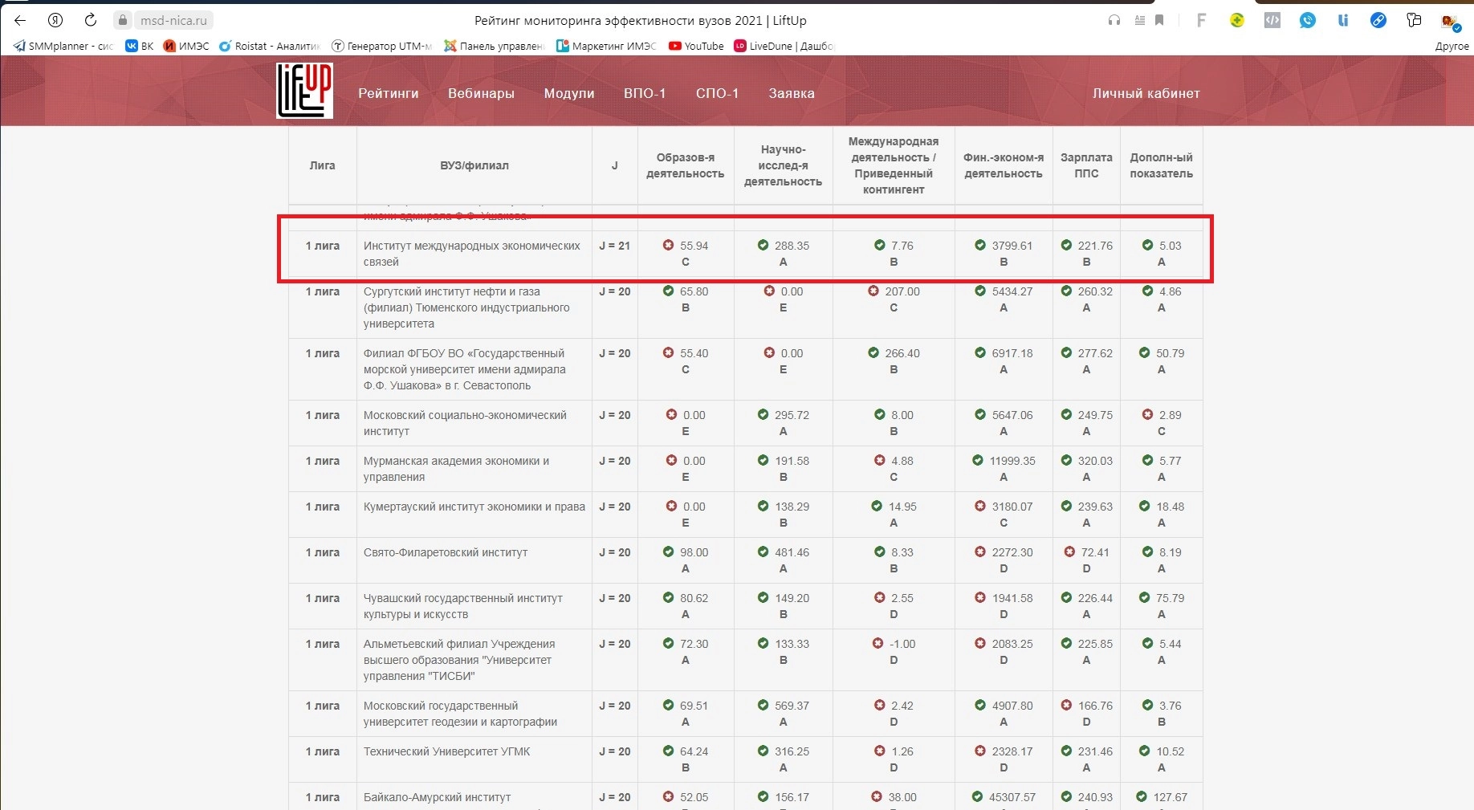Image resolution: width=1474 pixels, height=810 pixels.
Task: Select Институт международных экономических связей row name
Action: tap(471, 254)
